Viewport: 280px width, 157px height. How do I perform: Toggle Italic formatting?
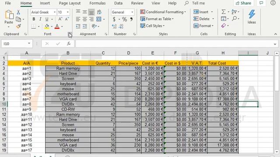(x=40, y=19)
